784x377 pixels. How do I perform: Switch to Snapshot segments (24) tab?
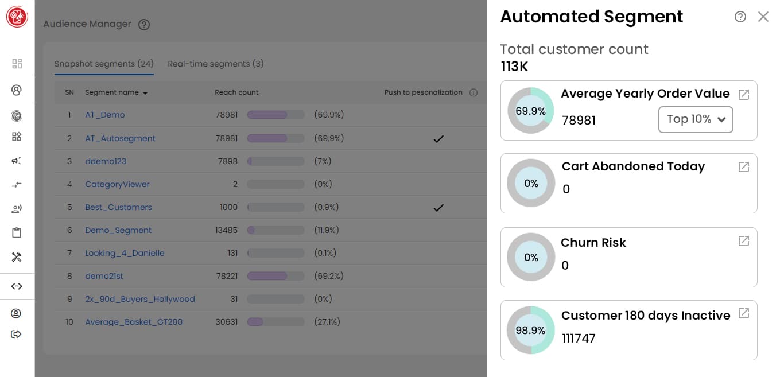pyautogui.click(x=104, y=64)
